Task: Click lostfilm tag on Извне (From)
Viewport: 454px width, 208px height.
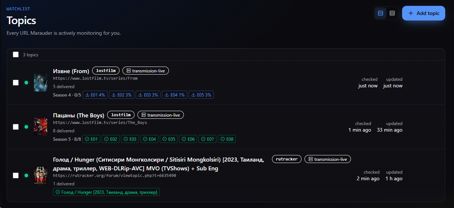Action: tap(106, 71)
